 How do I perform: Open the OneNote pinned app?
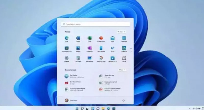(x=90, y=49)
